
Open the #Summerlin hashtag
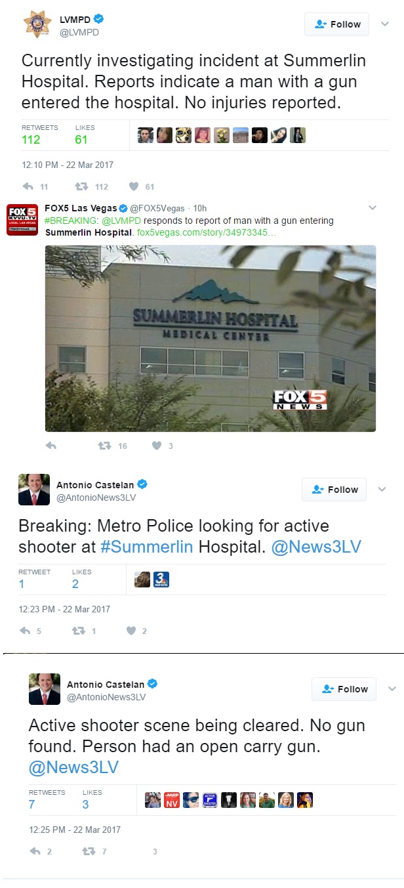tap(146, 547)
